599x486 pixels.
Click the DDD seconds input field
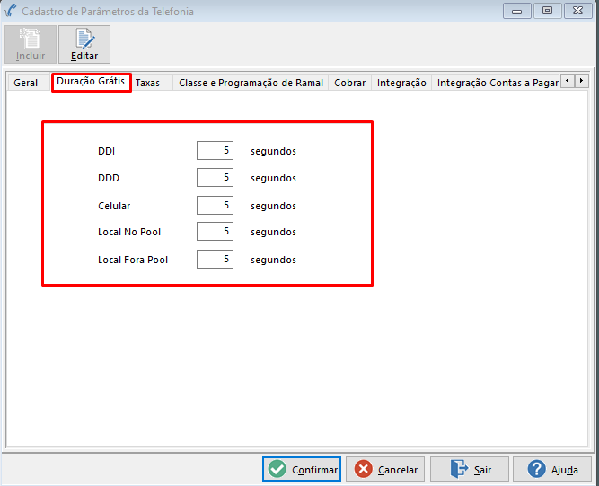coord(215,177)
